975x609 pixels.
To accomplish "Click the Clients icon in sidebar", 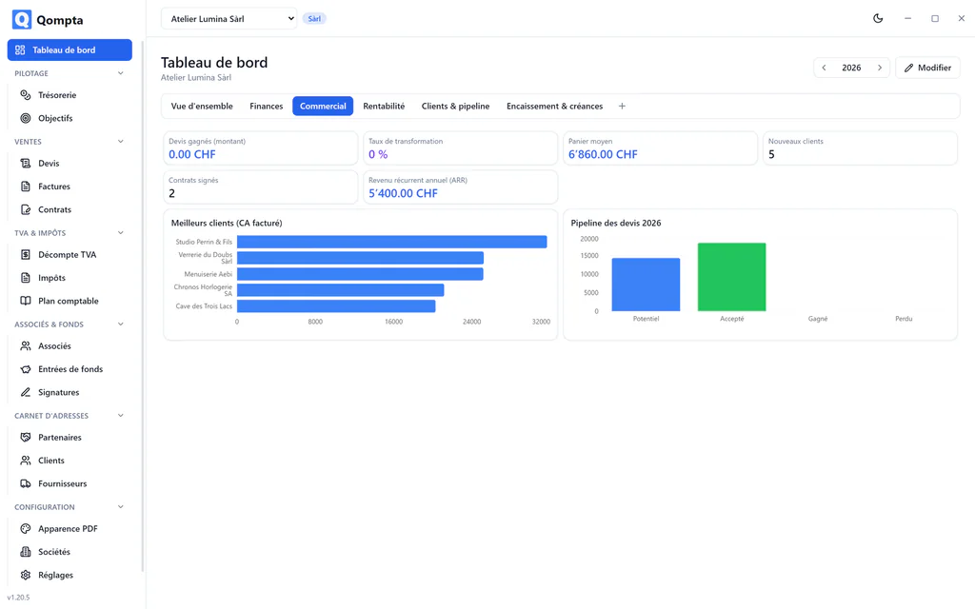I will coord(26,461).
